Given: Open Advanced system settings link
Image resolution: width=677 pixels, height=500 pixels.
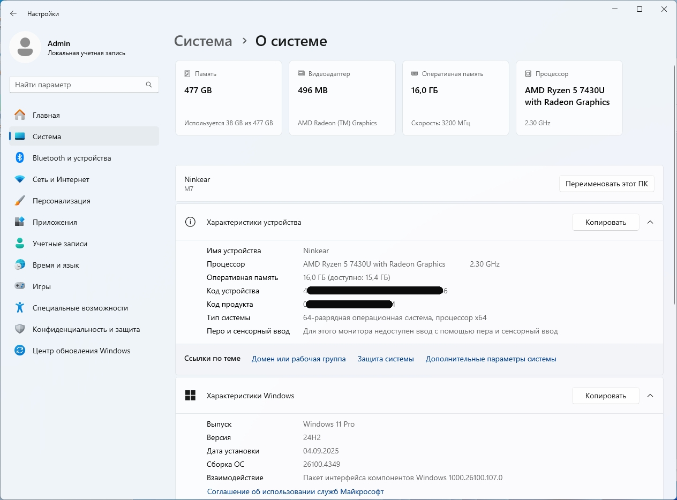Looking at the screenshot, I should tap(491, 359).
